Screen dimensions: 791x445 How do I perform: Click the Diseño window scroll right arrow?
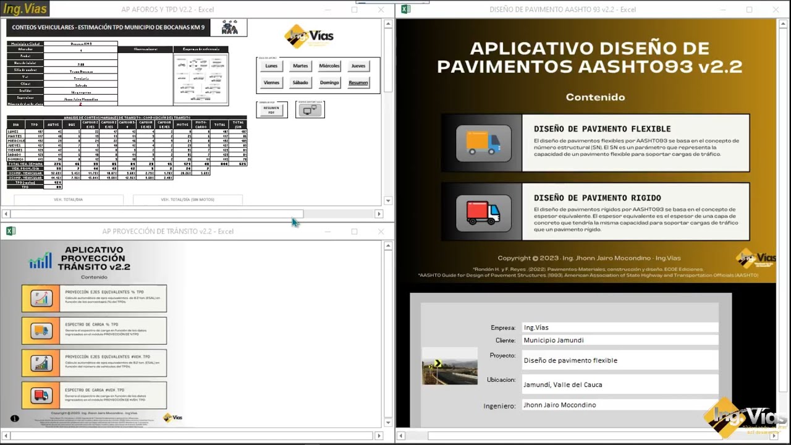(774, 436)
